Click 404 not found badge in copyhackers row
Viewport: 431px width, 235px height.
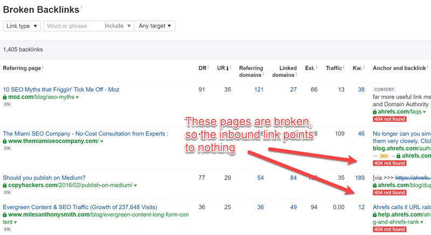pyautogui.click(x=390, y=192)
